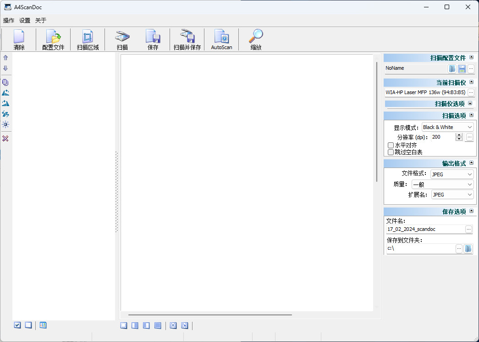Click the save folder path field c:\
The height and width of the screenshot is (342, 479).
420,249
